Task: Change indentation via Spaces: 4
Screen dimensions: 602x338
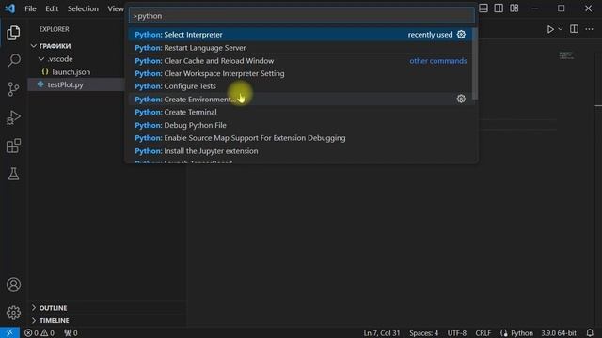Action: pyautogui.click(x=423, y=333)
